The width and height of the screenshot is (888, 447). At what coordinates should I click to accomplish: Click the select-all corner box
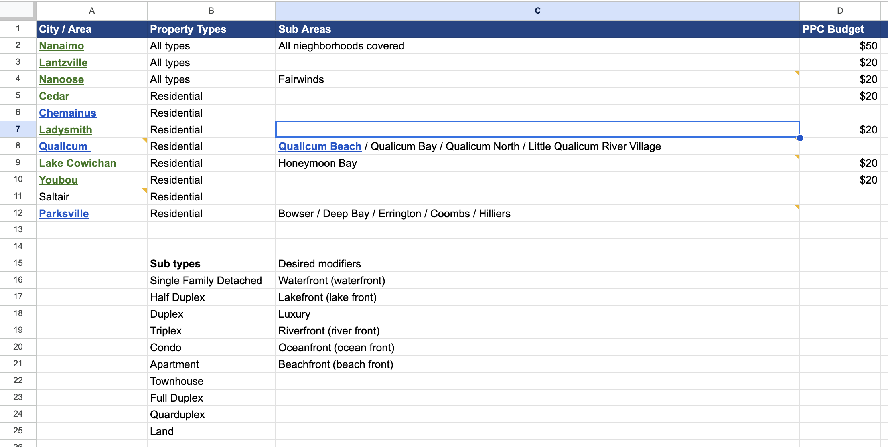tap(16, 10)
